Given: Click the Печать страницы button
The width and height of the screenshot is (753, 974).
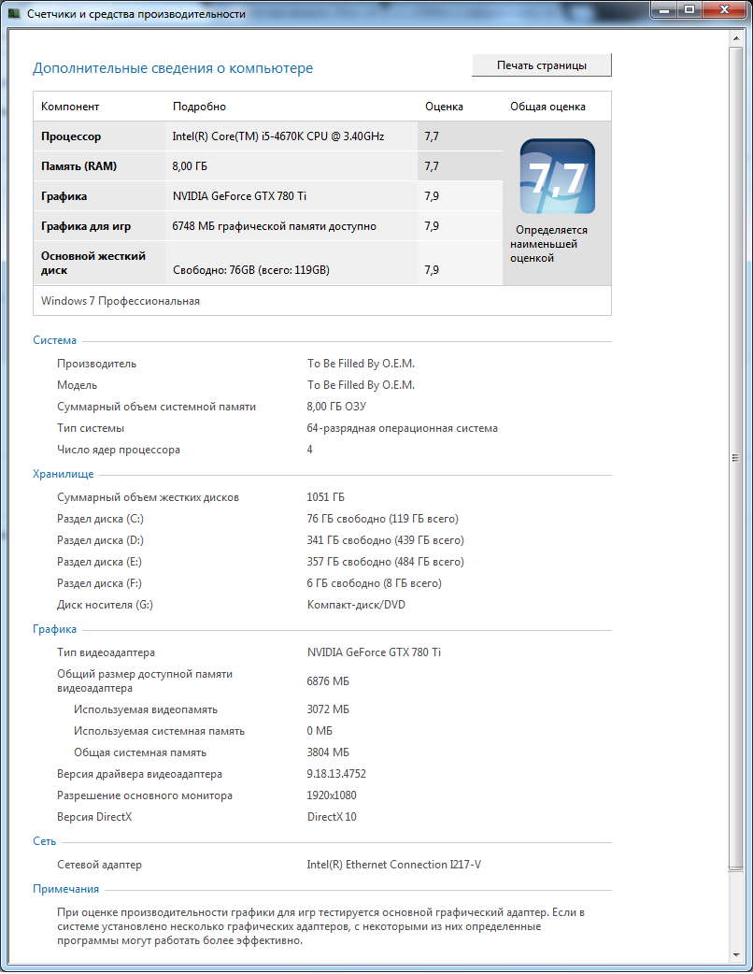Looking at the screenshot, I should coord(541,65).
